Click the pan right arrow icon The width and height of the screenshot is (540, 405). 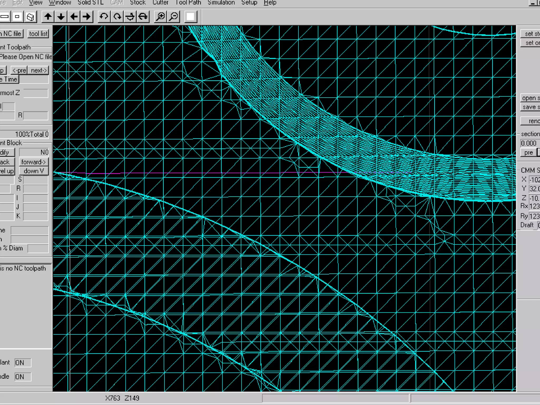coord(87,17)
